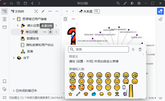Open more options for 文档树 panel
Image resolution: width=165 pixels, height=101 pixels.
coord(50,11)
